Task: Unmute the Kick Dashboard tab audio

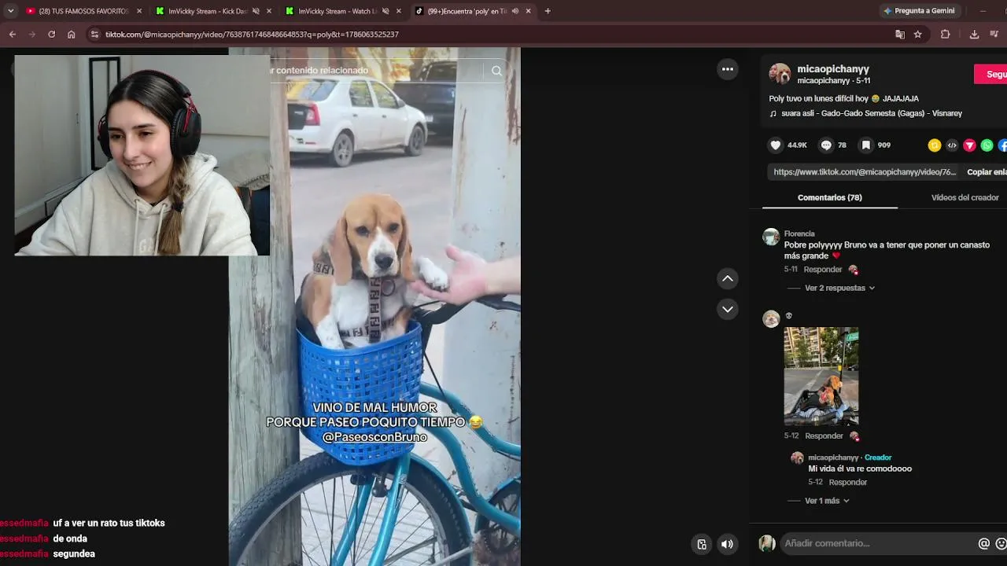Action: click(256, 11)
